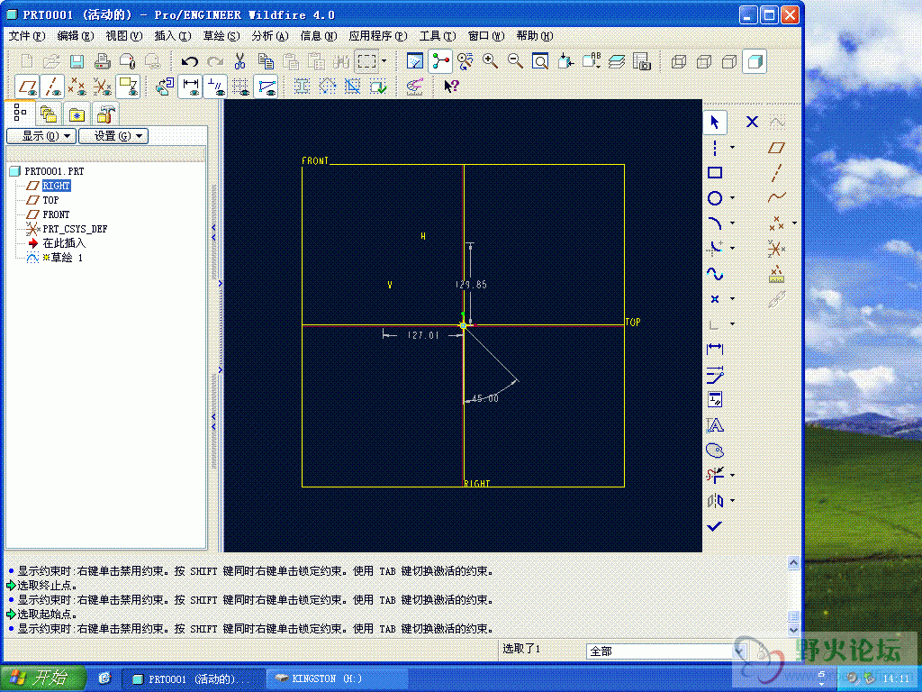Open the 工具(T) menu
Image resolution: width=922 pixels, height=692 pixels.
tap(438, 36)
